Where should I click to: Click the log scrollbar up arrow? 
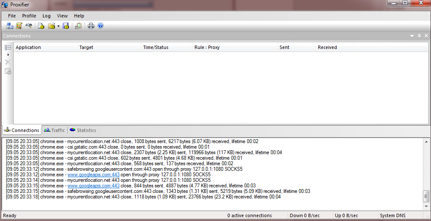(x=426, y=141)
